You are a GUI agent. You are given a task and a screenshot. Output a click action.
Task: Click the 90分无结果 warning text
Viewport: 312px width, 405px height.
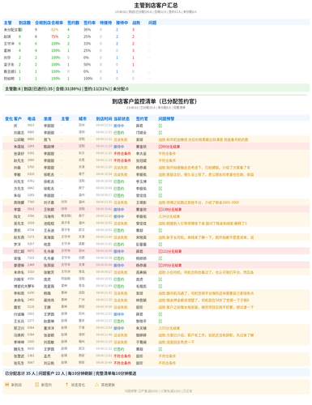tap(171, 147)
